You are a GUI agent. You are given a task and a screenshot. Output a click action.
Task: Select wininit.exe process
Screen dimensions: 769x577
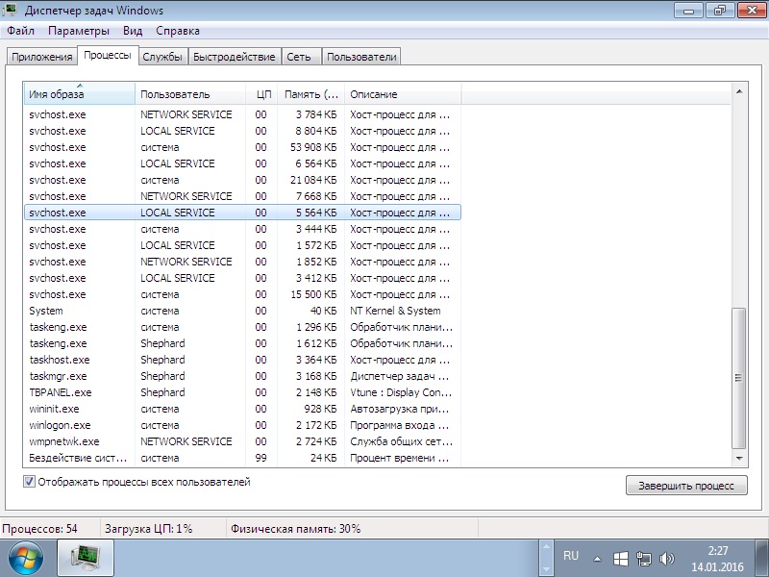click(242, 409)
